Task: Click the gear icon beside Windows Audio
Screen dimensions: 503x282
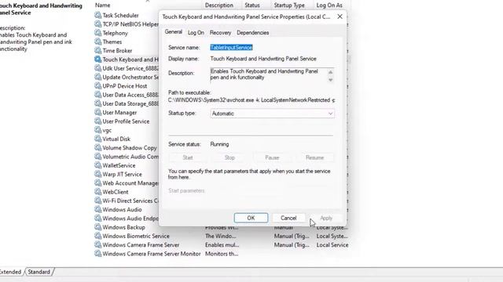Action: pos(97,209)
